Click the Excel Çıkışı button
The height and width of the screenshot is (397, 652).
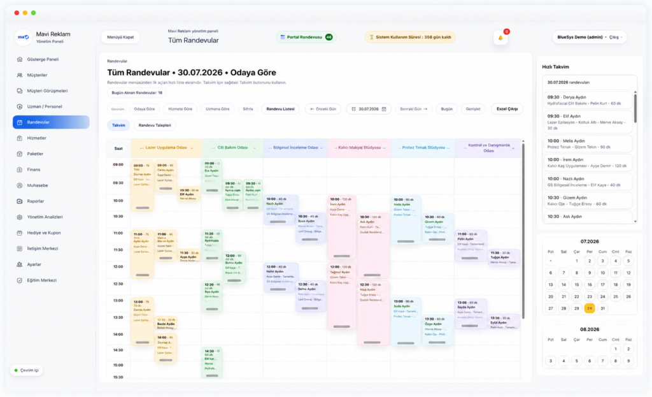click(507, 109)
